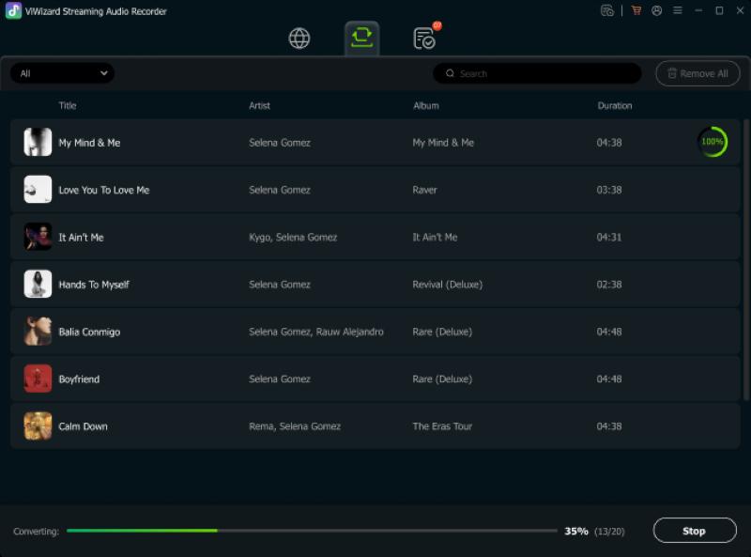Image resolution: width=751 pixels, height=557 pixels.
Task: Open the user account icon
Action: click(x=656, y=10)
